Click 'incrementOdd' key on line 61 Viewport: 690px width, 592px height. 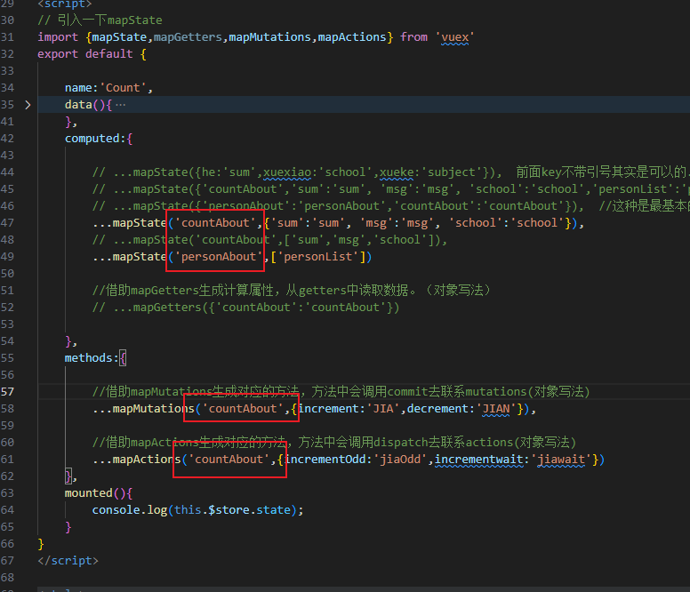[x=325, y=460]
